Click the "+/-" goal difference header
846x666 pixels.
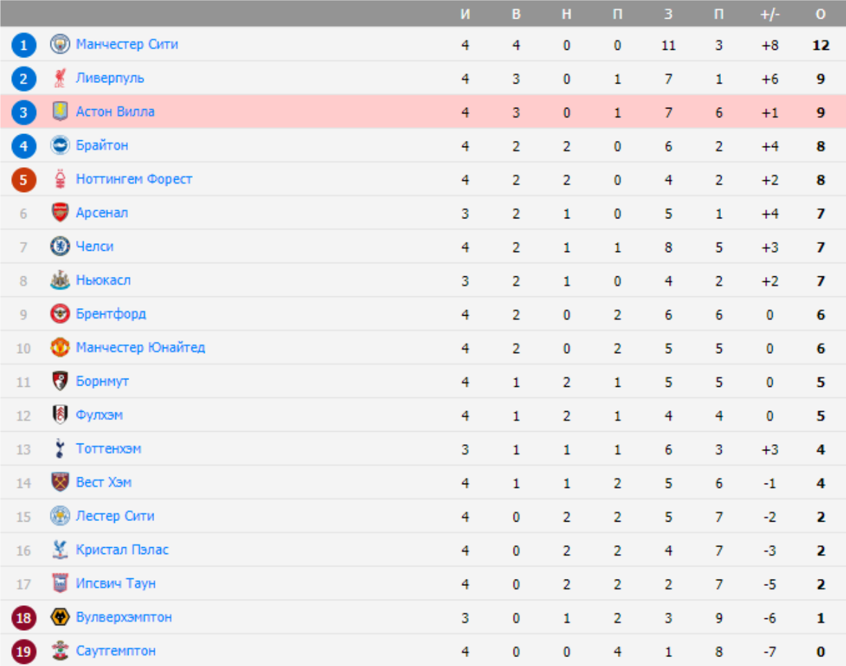[770, 14]
